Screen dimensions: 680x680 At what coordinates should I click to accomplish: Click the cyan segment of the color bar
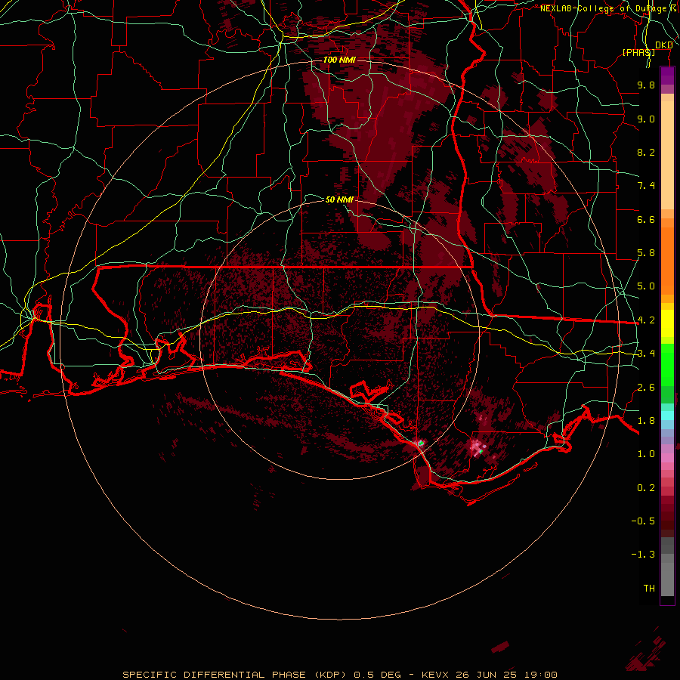(667, 416)
